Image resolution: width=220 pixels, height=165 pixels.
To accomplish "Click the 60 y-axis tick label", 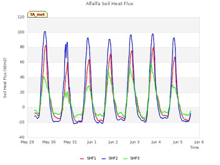I will tap(22, 62).
